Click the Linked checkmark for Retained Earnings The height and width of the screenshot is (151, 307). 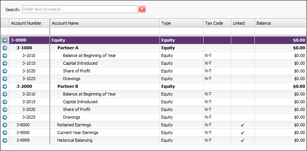coord(243,125)
